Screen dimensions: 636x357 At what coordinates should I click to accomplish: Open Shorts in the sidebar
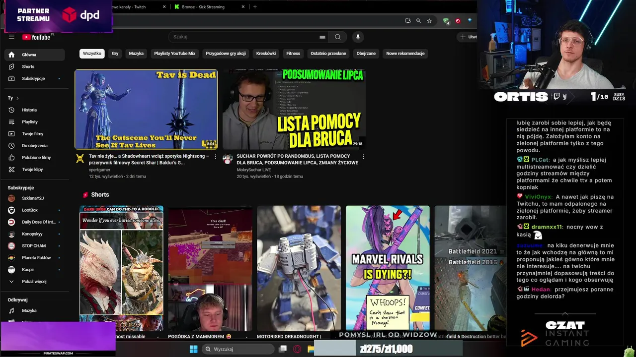(34, 66)
